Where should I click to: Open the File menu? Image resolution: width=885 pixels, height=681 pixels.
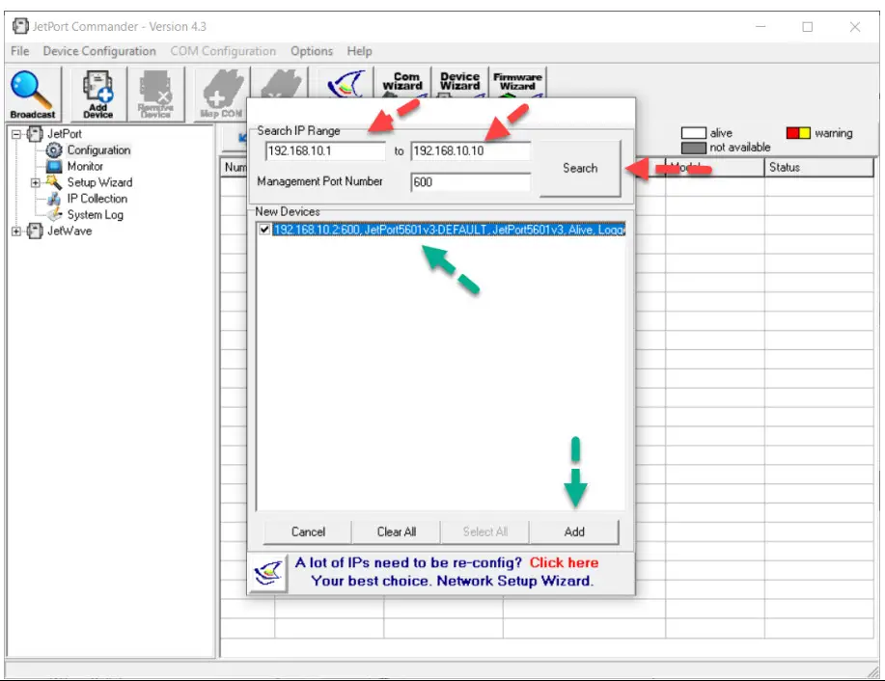[x=19, y=51]
